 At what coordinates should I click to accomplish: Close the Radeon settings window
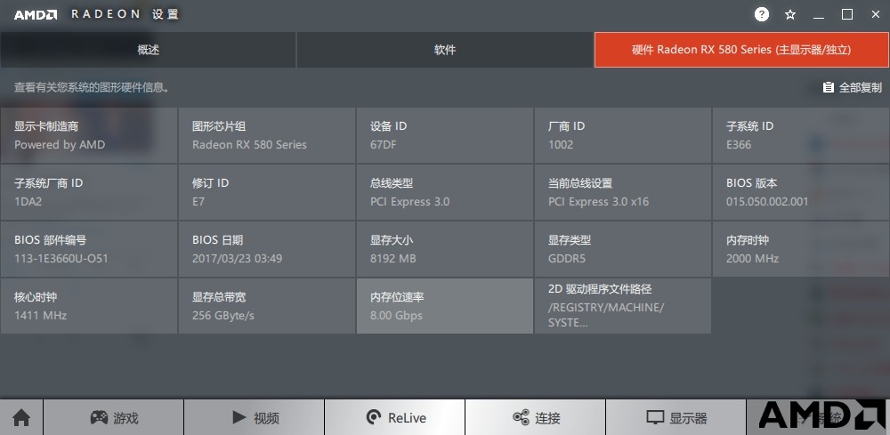[x=876, y=15]
